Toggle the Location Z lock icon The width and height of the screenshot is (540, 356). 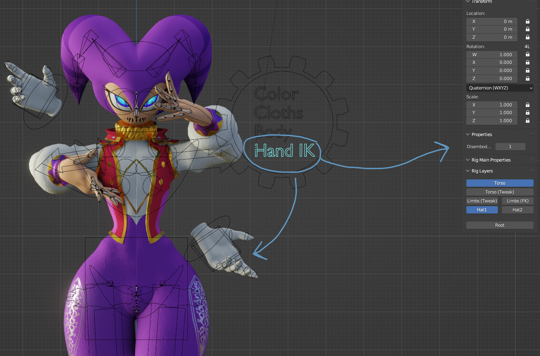[x=527, y=37]
